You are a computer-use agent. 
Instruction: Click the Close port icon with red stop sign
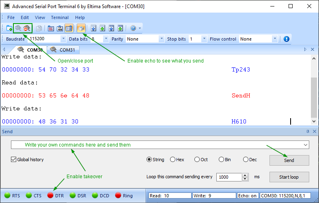27,28
